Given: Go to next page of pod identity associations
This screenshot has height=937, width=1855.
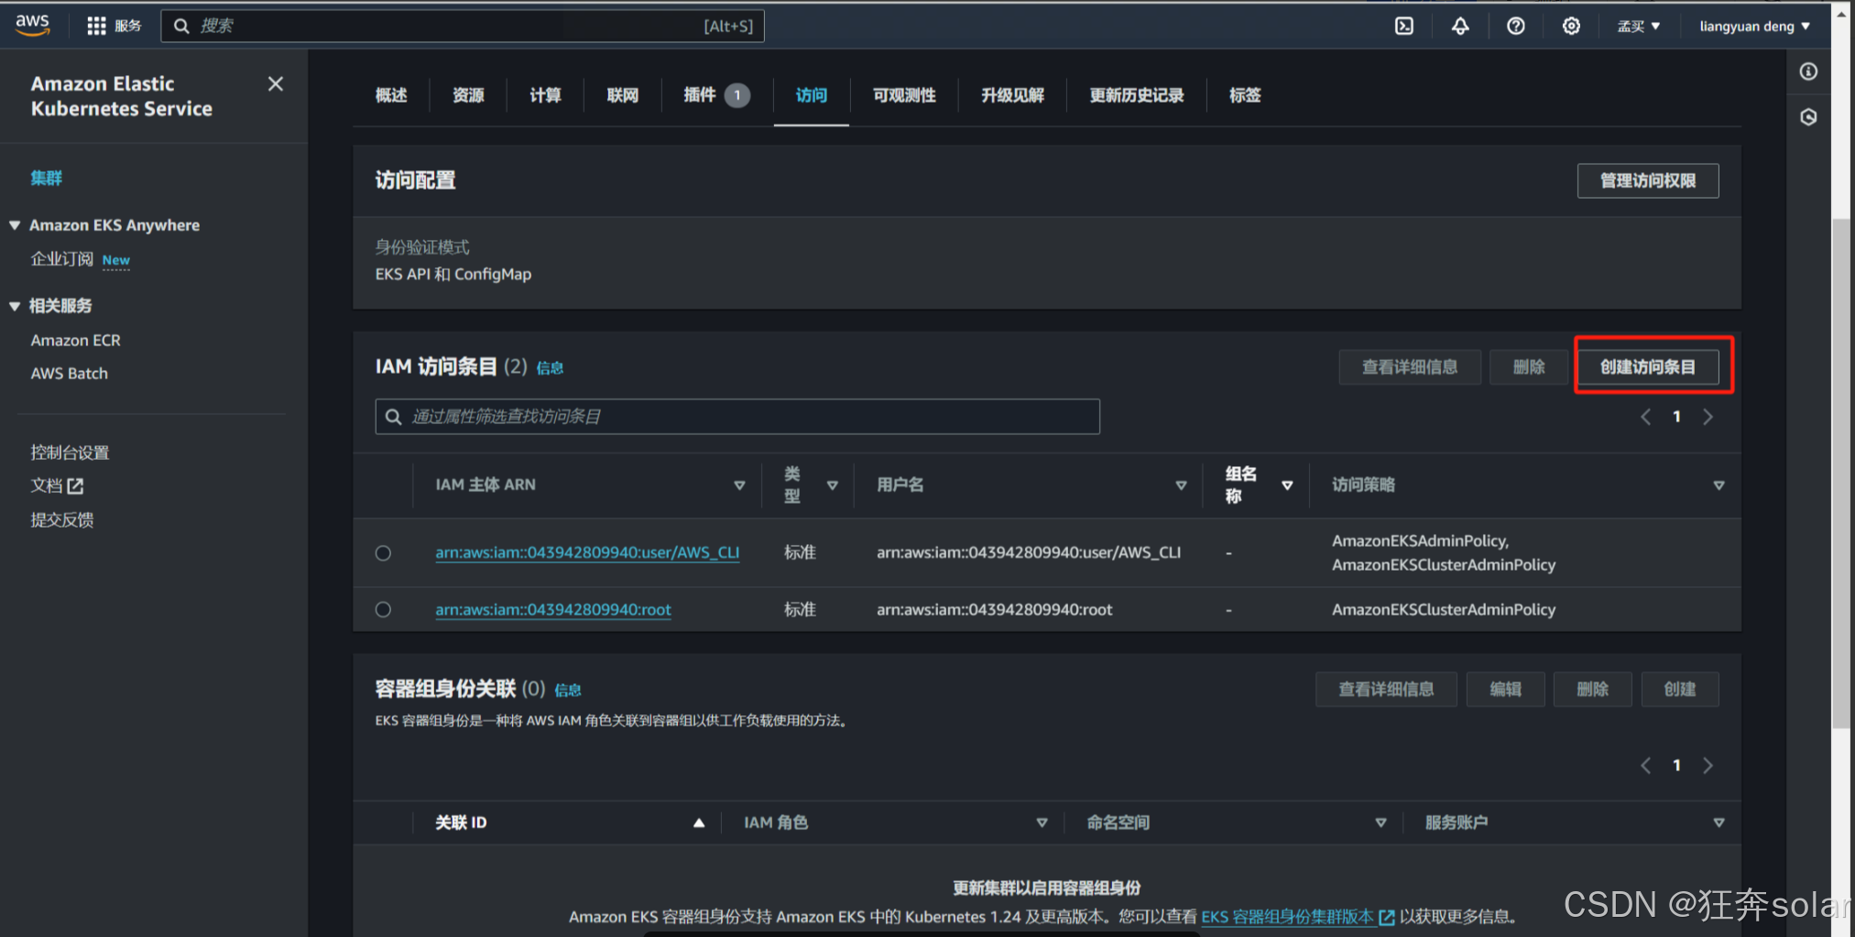Looking at the screenshot, I should coord(1708,766).
